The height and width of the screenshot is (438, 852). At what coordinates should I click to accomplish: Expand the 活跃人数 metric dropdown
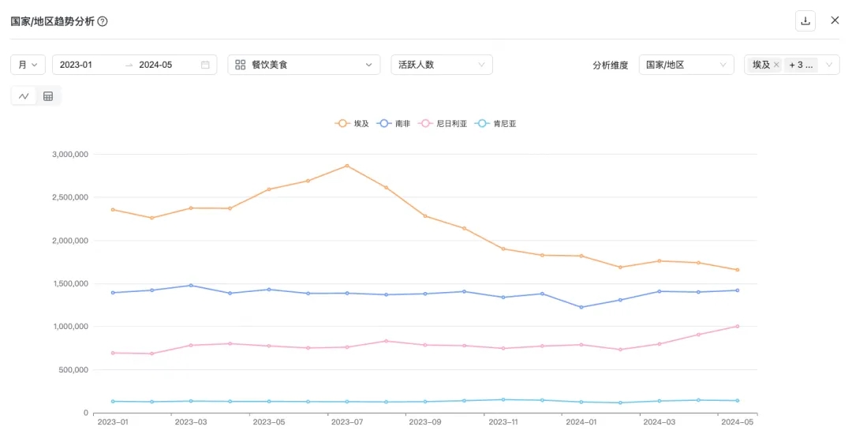point(441,65)
